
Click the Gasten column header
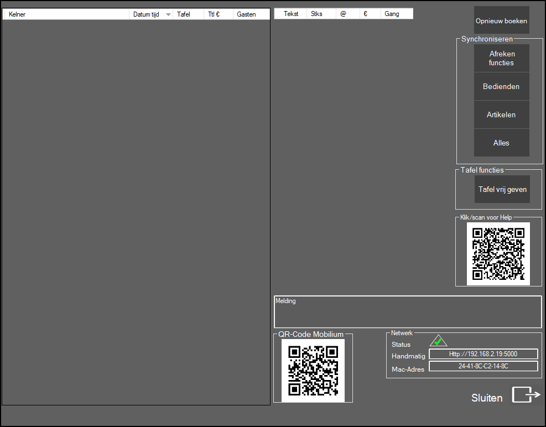251,14
